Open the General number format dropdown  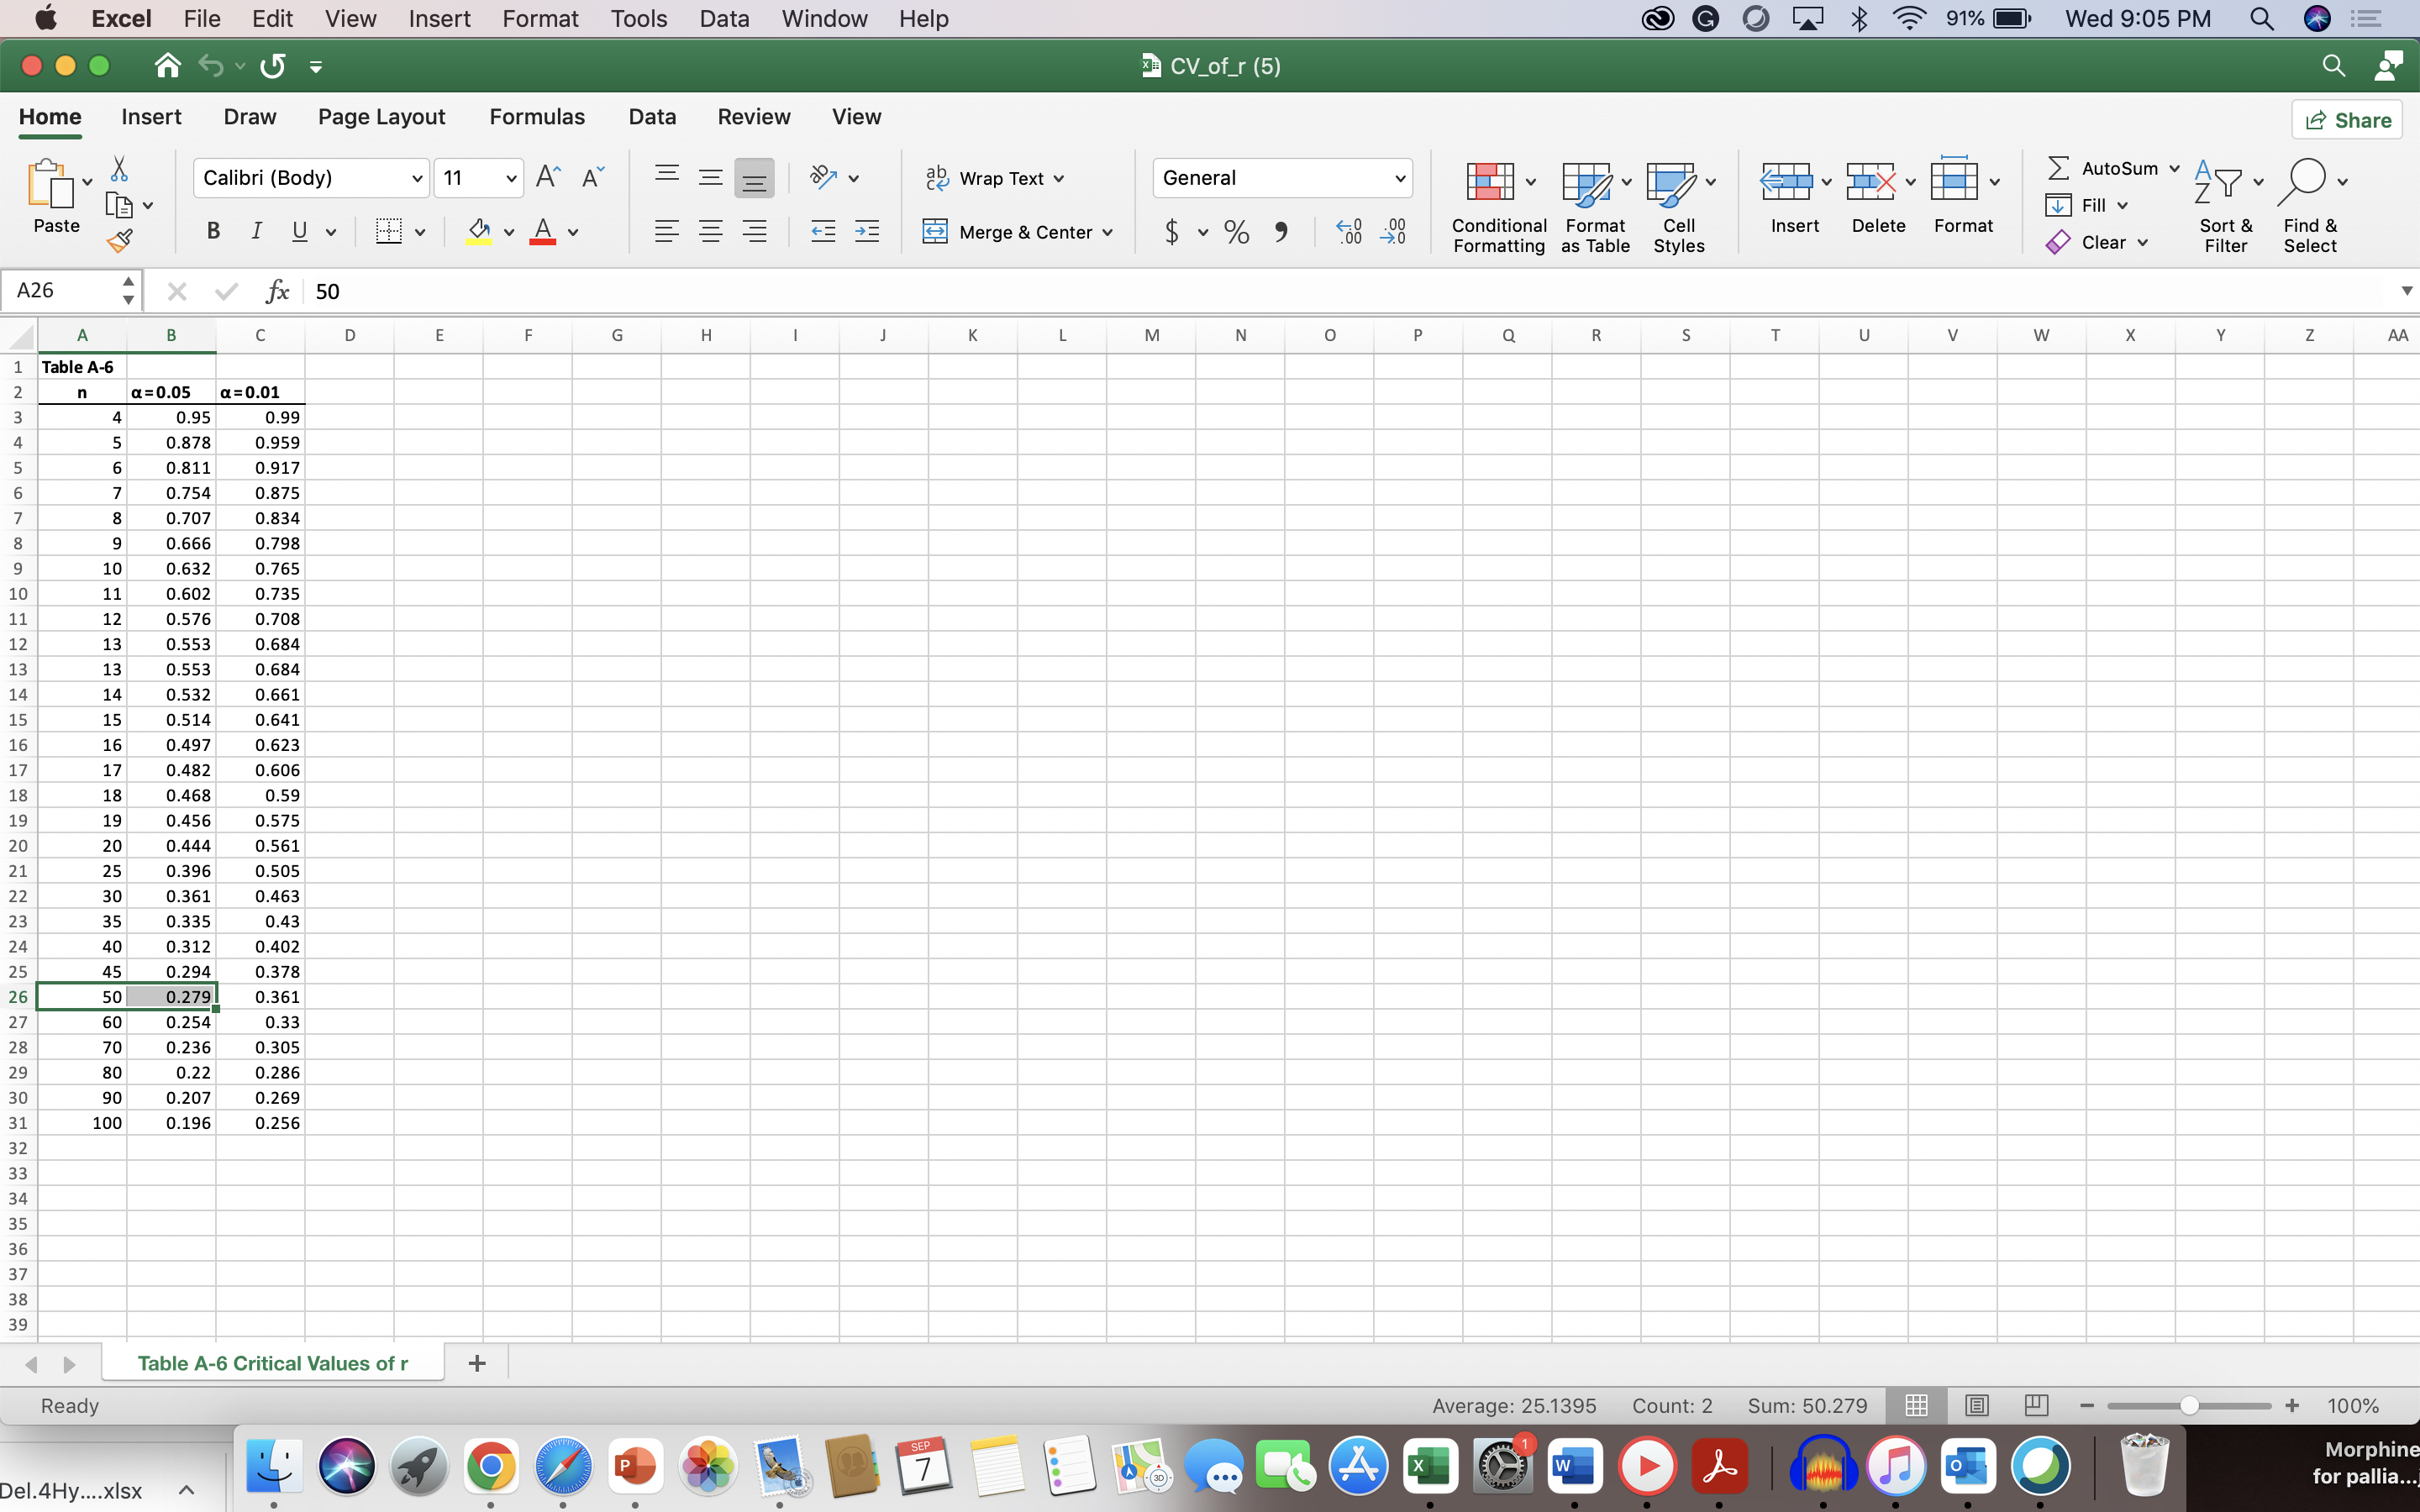1399,178
